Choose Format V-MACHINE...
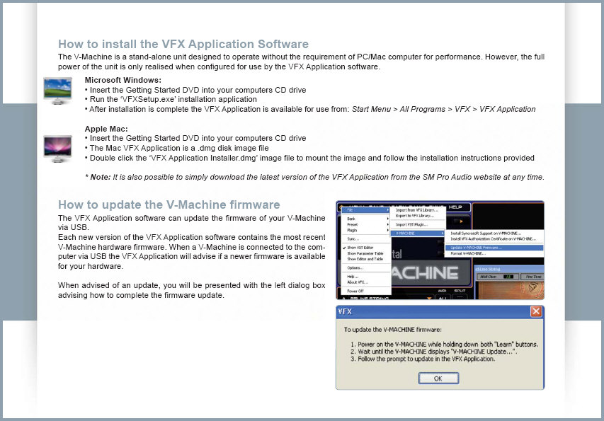 coord(494,253)
